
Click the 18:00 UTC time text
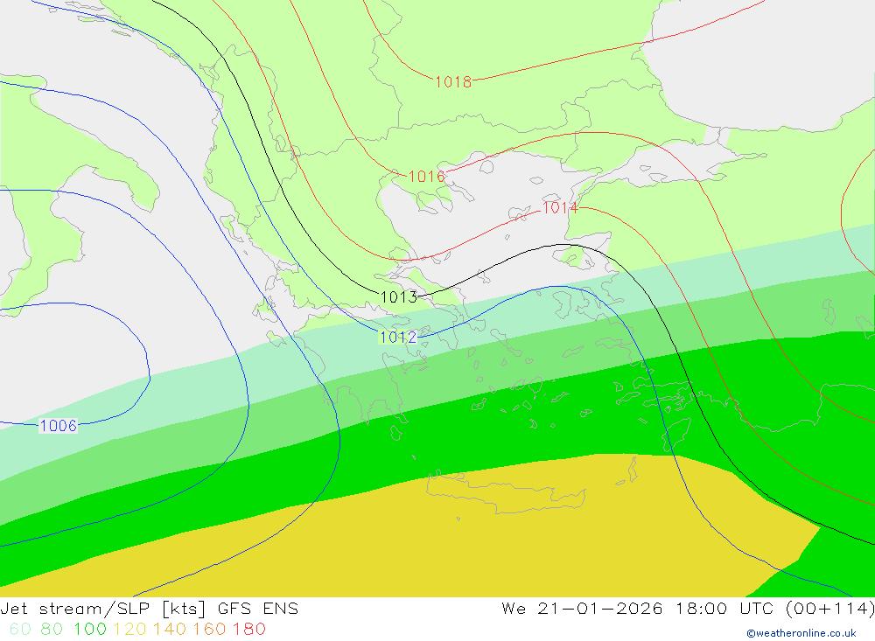point(726,608)
